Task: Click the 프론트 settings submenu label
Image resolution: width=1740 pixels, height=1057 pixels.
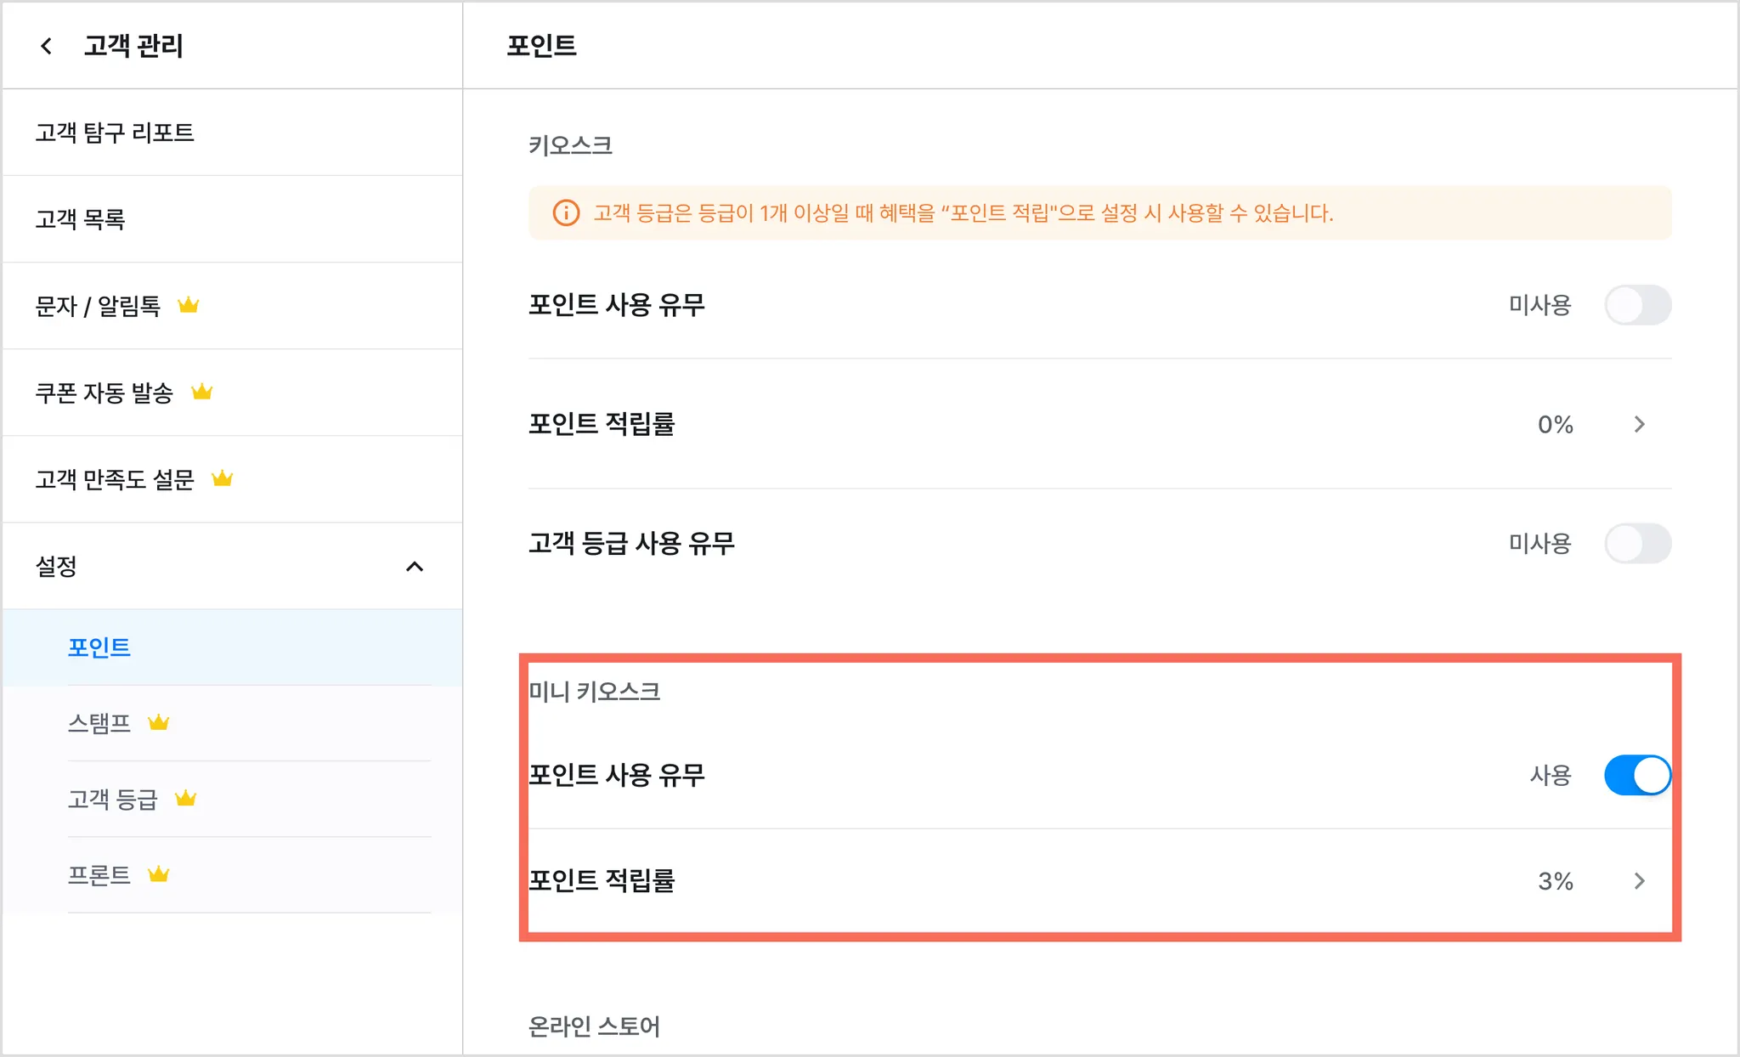Action: pos(99,875)
